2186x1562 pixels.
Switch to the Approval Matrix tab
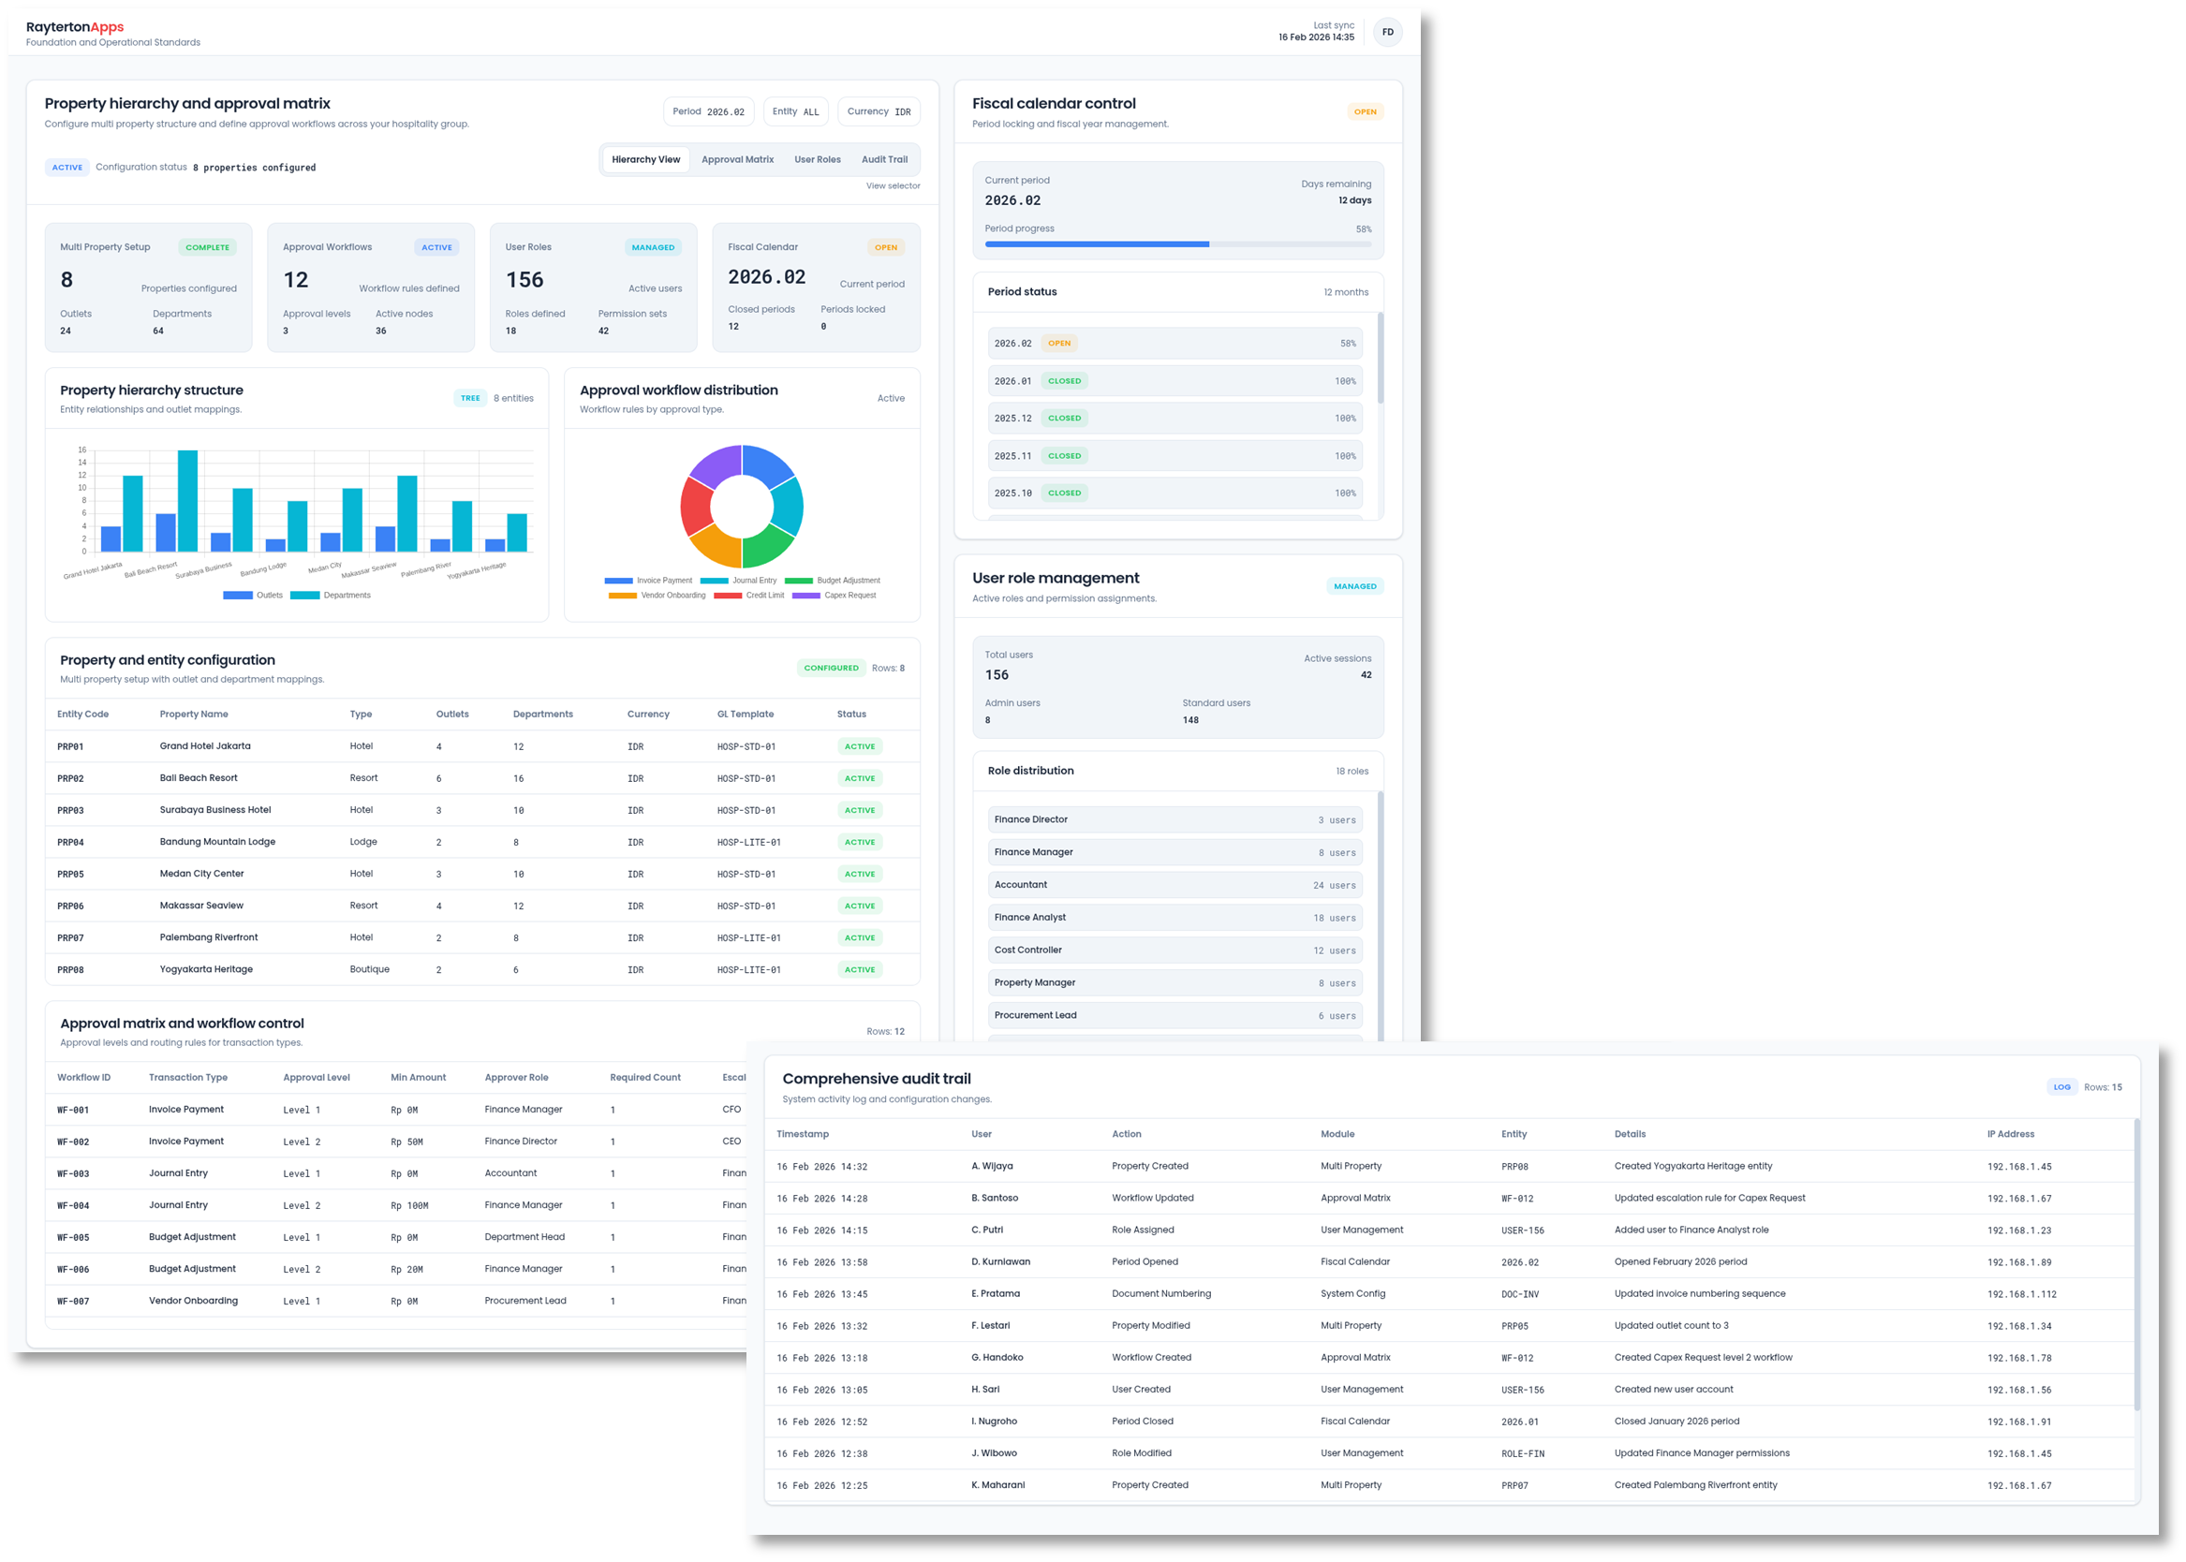point(737,159)
